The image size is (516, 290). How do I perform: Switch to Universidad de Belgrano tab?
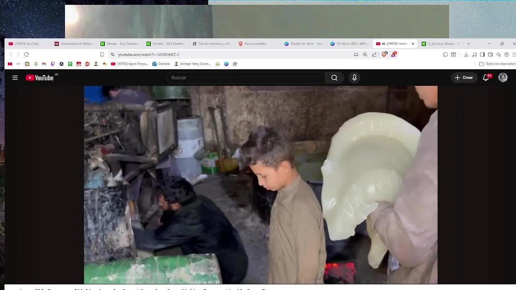74,43
